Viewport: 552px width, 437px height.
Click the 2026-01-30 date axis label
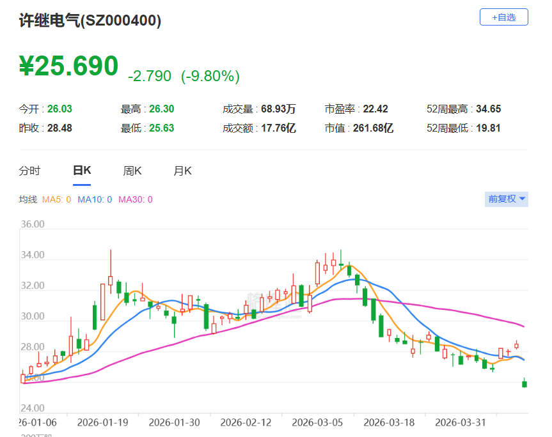[x=174, y=422]
